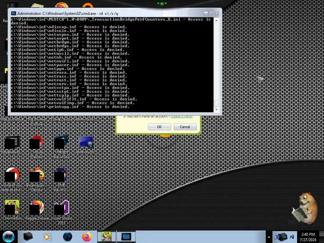
Task: Click the 'netip6.inf - Access is denied.' line
Action: [x=68, y=50]
